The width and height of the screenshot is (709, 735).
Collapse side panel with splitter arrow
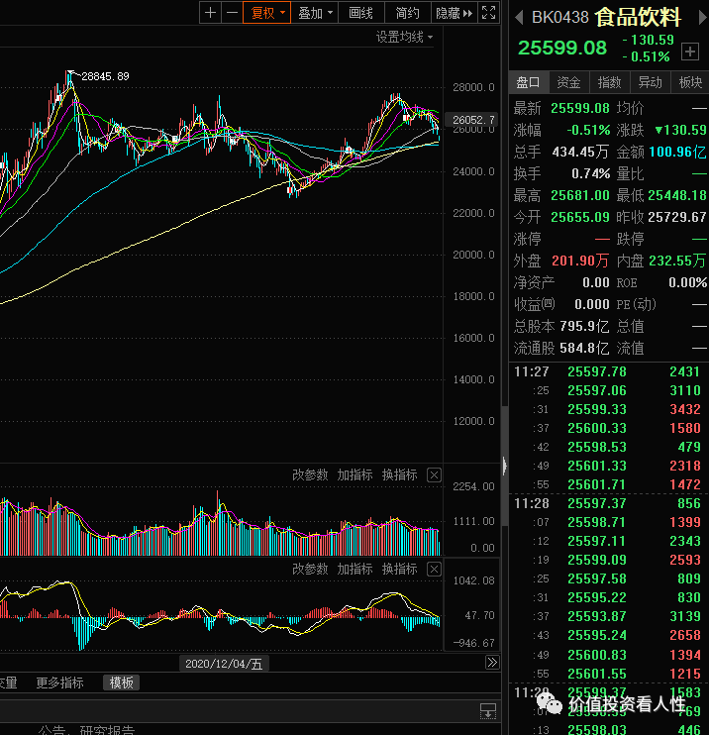tap(505, 466)
